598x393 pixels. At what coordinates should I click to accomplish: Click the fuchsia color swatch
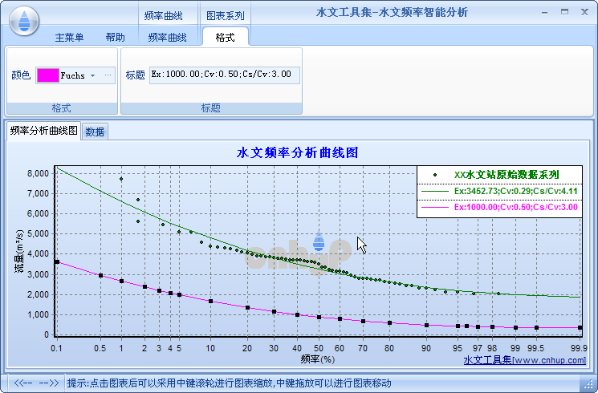click(48, 75)
